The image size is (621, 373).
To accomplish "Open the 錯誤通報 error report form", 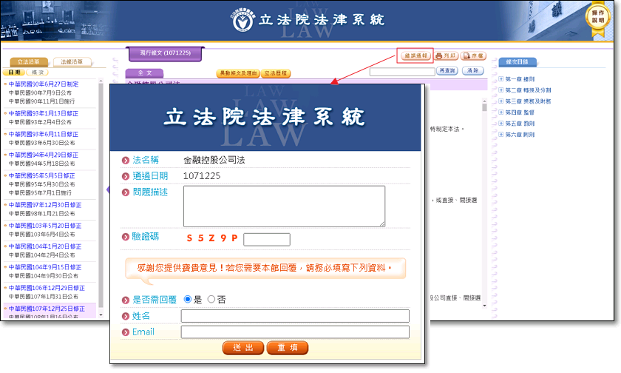I will 414,56.
